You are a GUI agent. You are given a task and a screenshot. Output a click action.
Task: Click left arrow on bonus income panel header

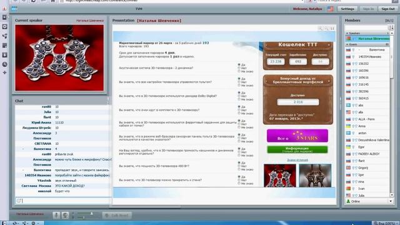pos(266,81)
